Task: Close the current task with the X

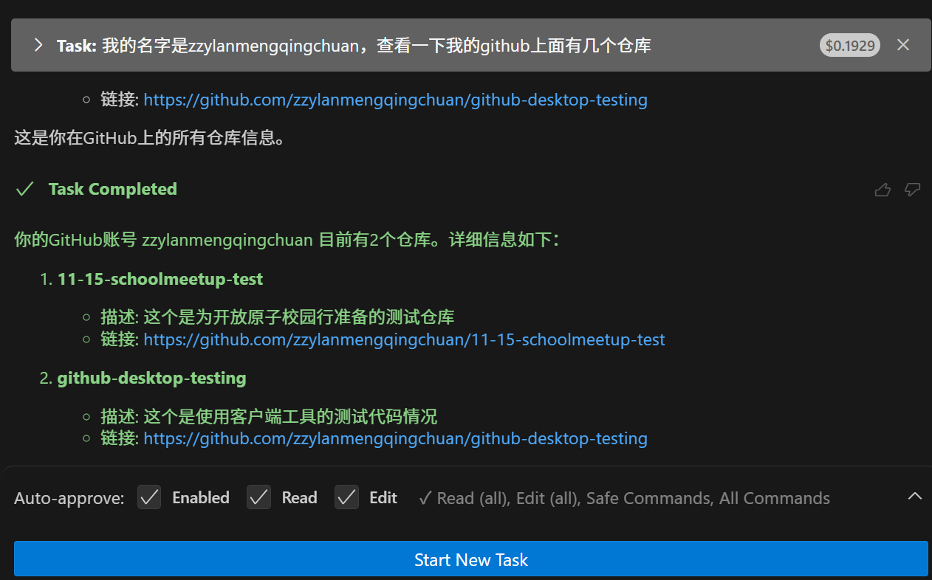Action: point(903,45)
